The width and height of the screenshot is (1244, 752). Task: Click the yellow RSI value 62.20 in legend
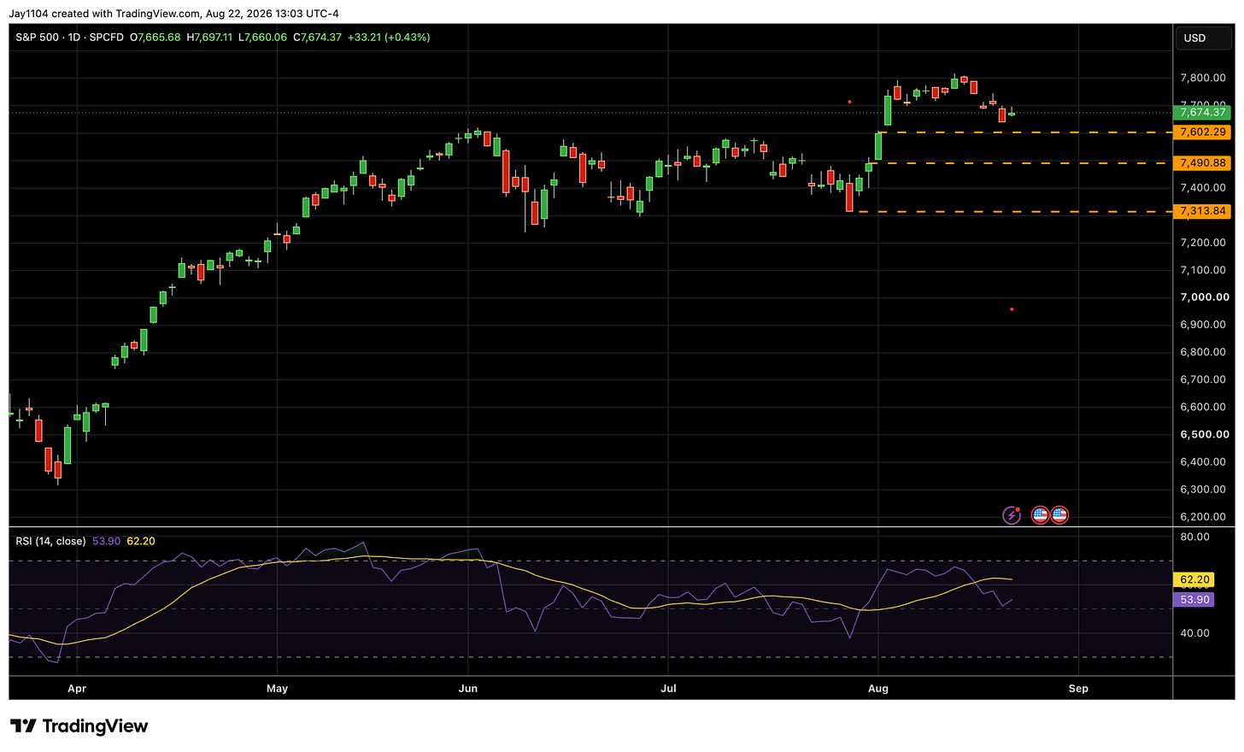[x=141, y=541]
